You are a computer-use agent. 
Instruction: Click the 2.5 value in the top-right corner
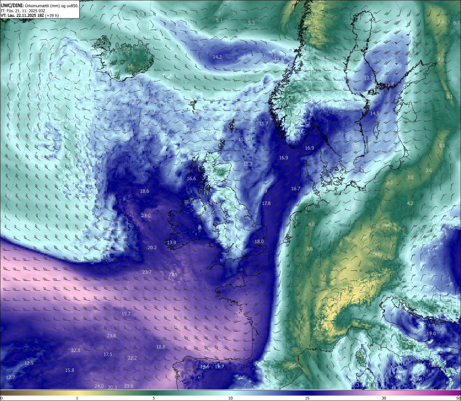[x=441, y=22]
